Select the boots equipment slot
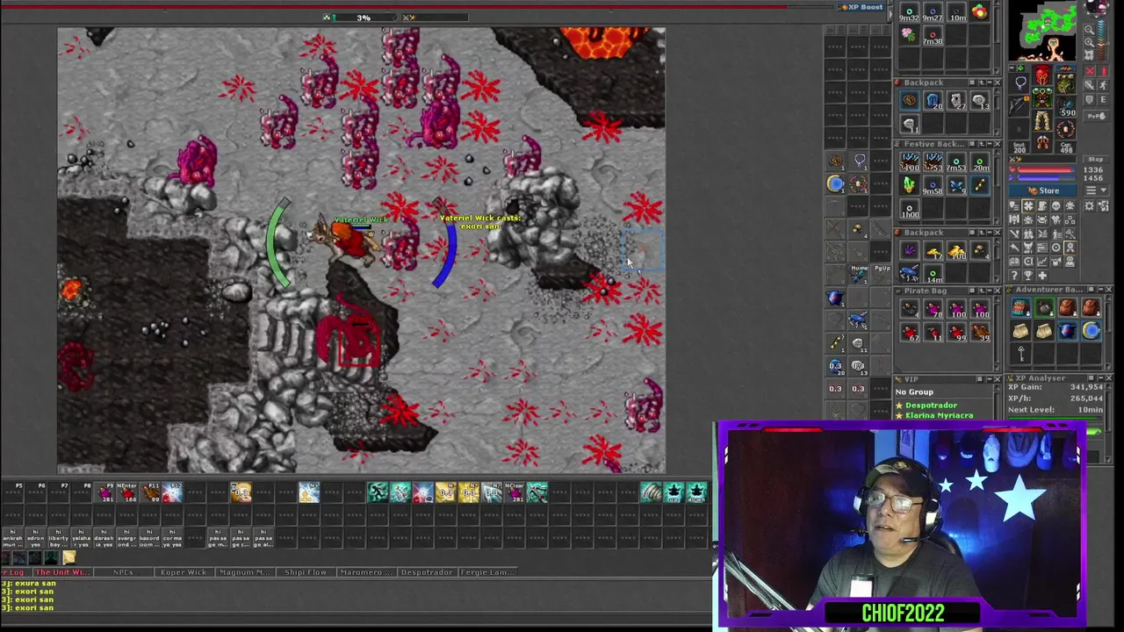 coord(1042,141)
